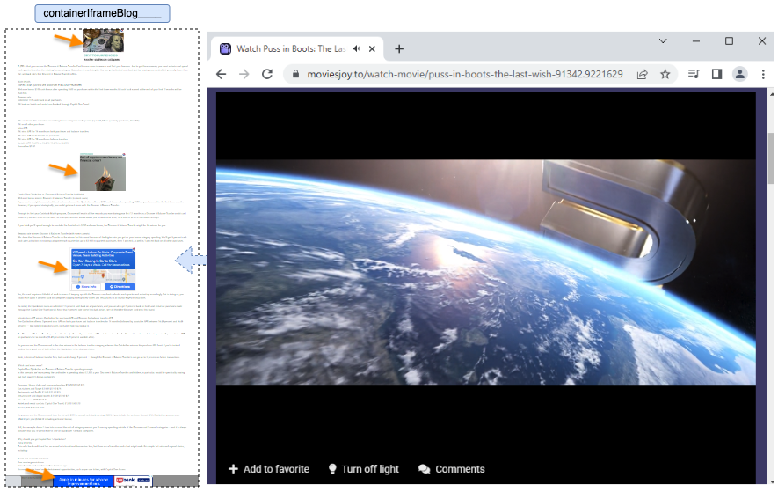The width and height of the screenshot is (778, 492).
Task: Open the media control icon in toolbar
Action: click(x=694, y=75)
